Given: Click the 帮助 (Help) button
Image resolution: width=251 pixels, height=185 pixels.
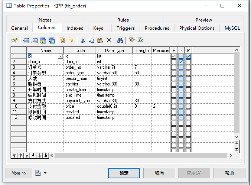Looking at the screenshot, I should (229, 173).
